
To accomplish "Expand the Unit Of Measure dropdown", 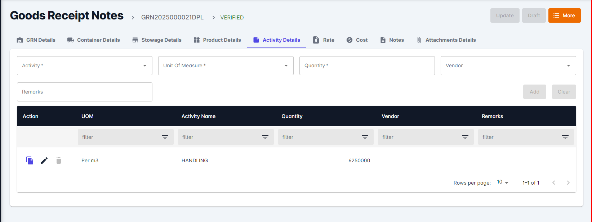I will coord(226,65).
